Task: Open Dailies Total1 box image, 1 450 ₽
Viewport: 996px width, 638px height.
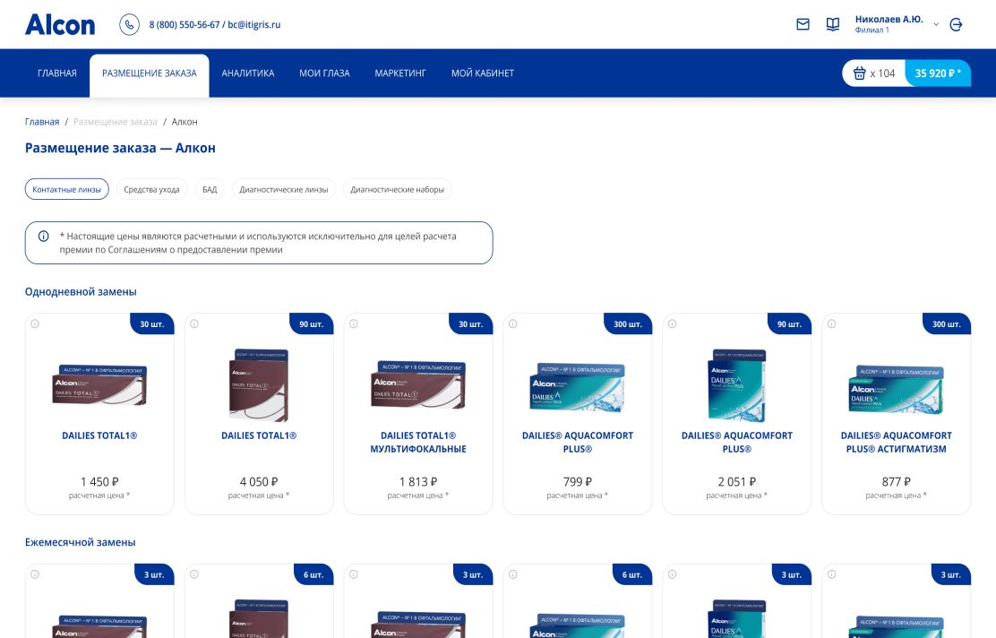Action: 99,385
